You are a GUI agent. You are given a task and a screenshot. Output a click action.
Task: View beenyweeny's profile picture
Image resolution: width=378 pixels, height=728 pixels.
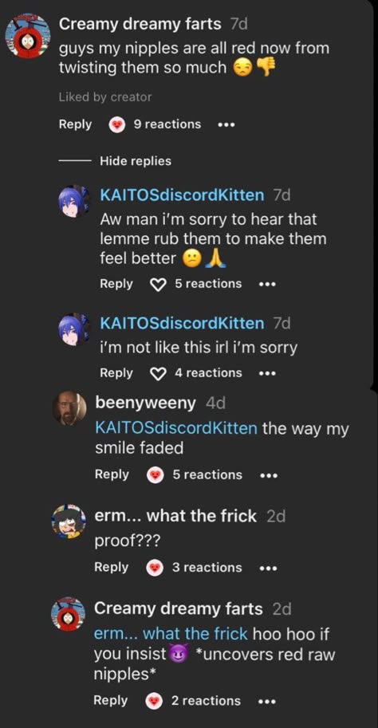69,408
